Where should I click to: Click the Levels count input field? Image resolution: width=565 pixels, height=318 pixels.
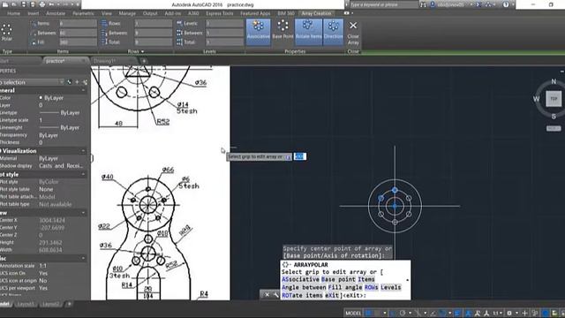click(224, 24)
